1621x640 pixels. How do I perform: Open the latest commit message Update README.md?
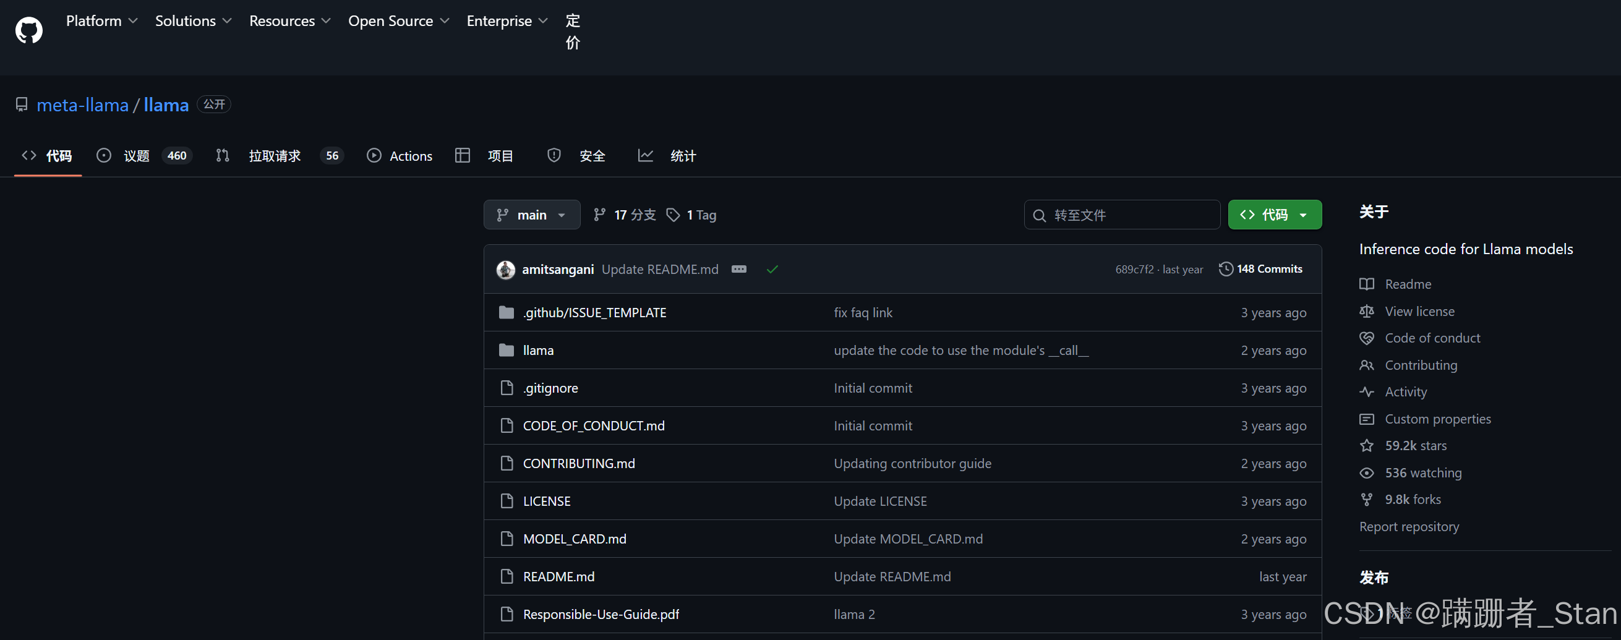click(659, 270)
